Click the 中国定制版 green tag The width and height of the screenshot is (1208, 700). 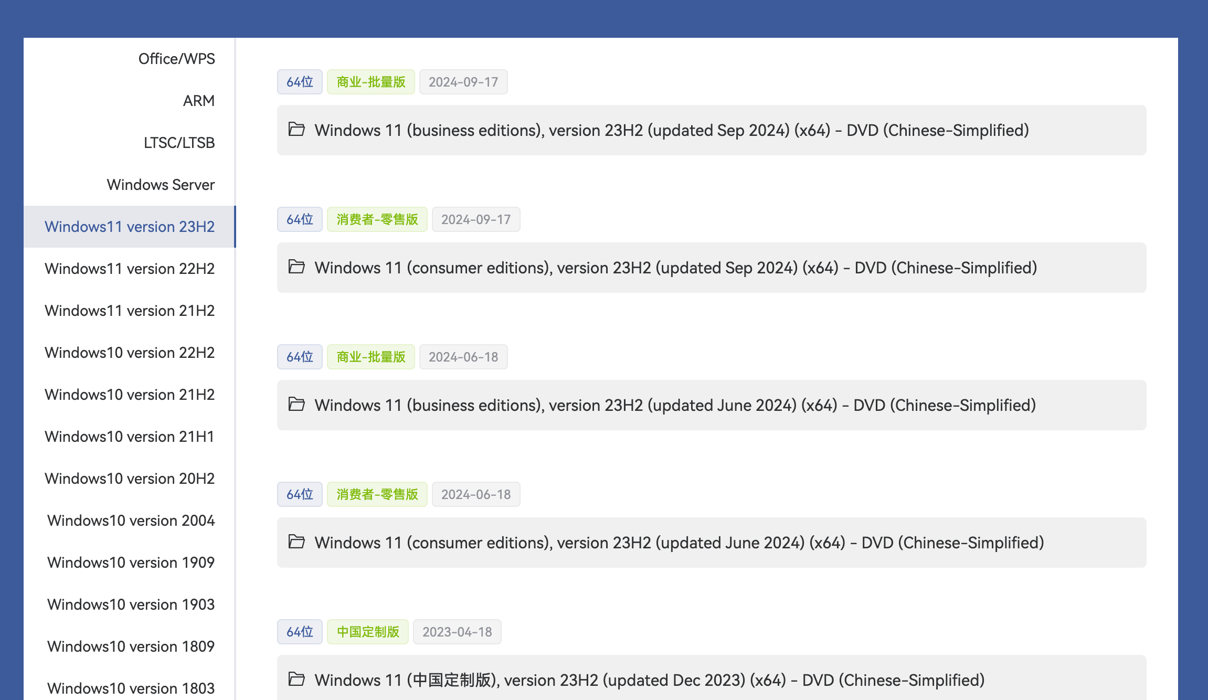[x=367, y=632]
